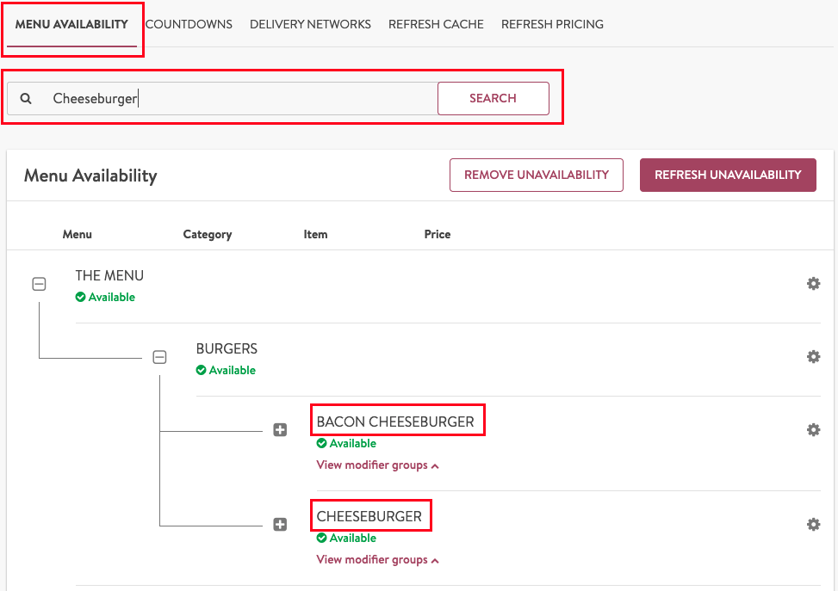Open the Delivery Networks tab
838x591 pixels.
[x=310, y=24]
